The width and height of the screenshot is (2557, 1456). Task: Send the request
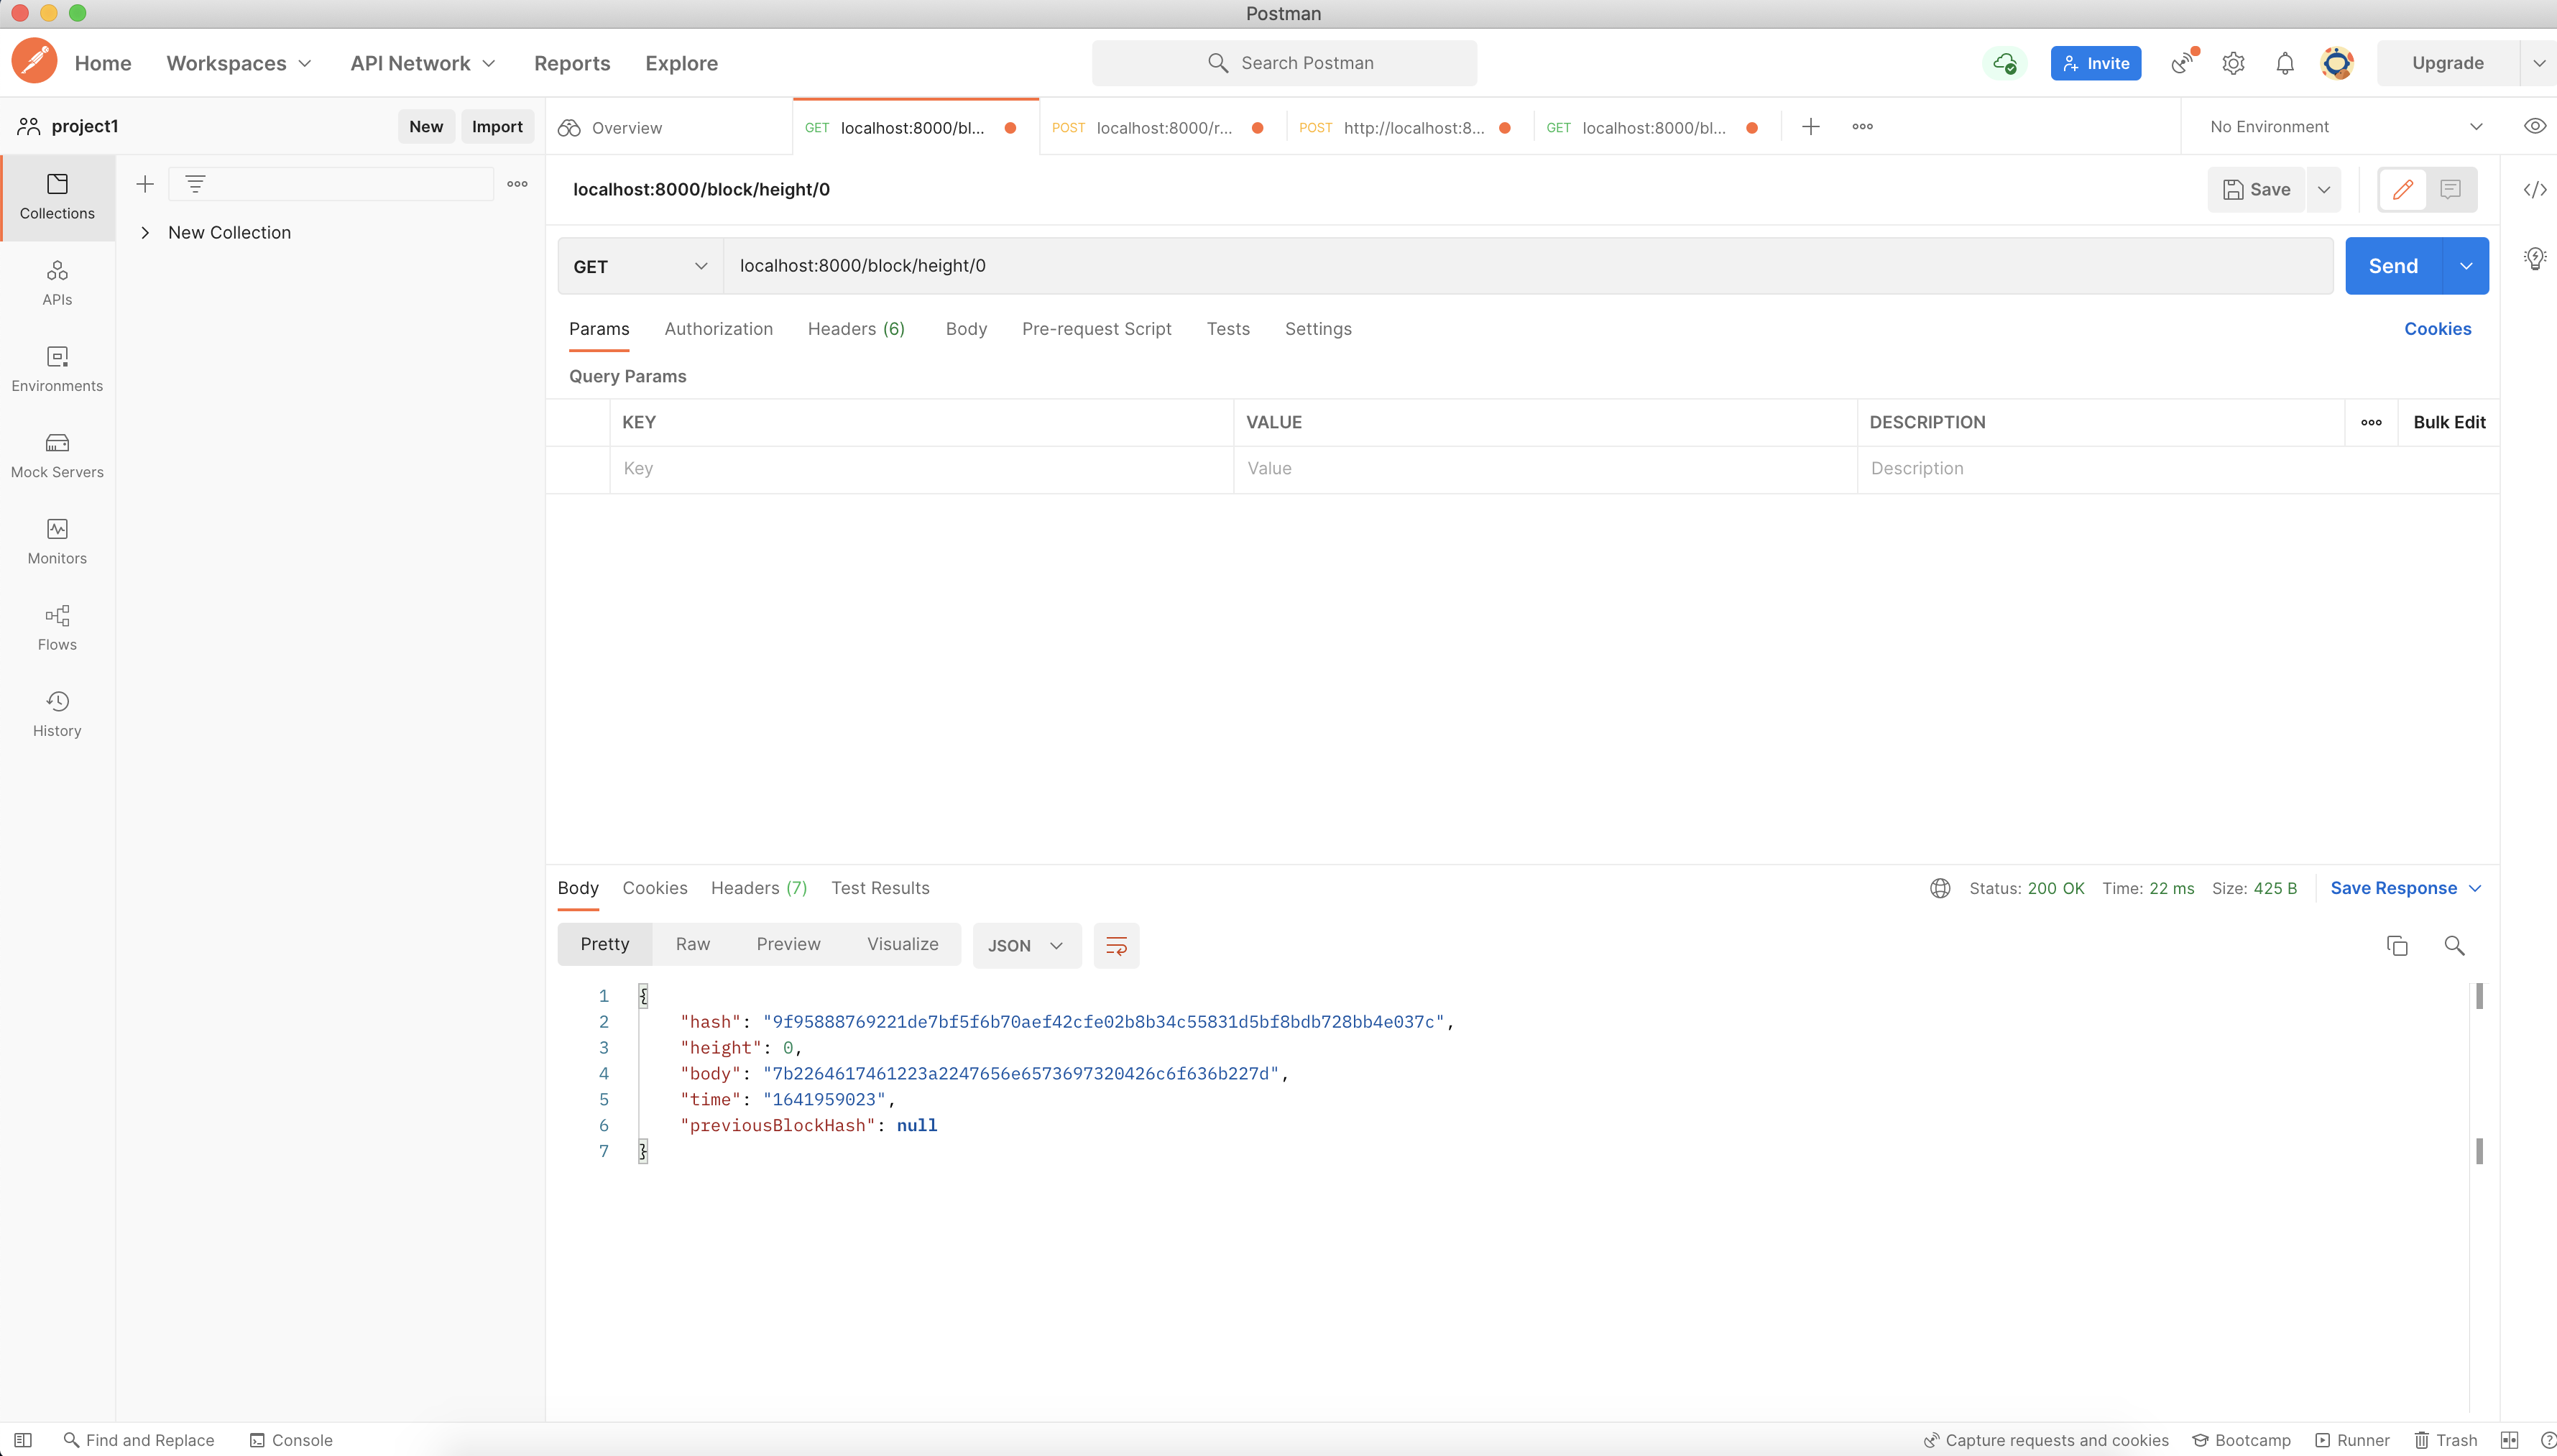pos(2393,266)
